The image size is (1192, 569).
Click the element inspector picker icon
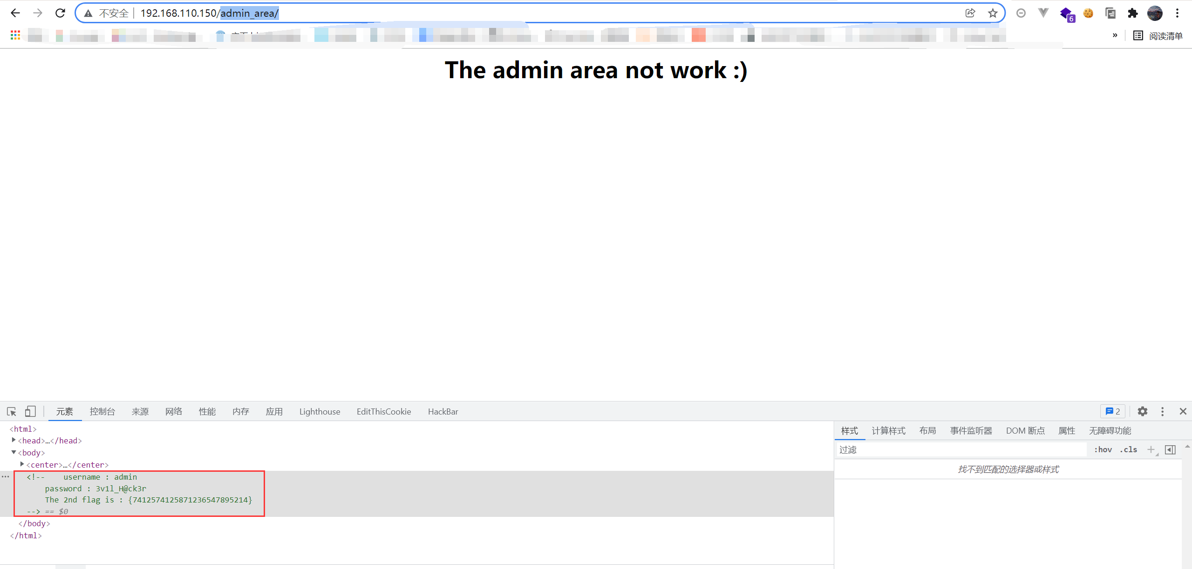[12, 411]
